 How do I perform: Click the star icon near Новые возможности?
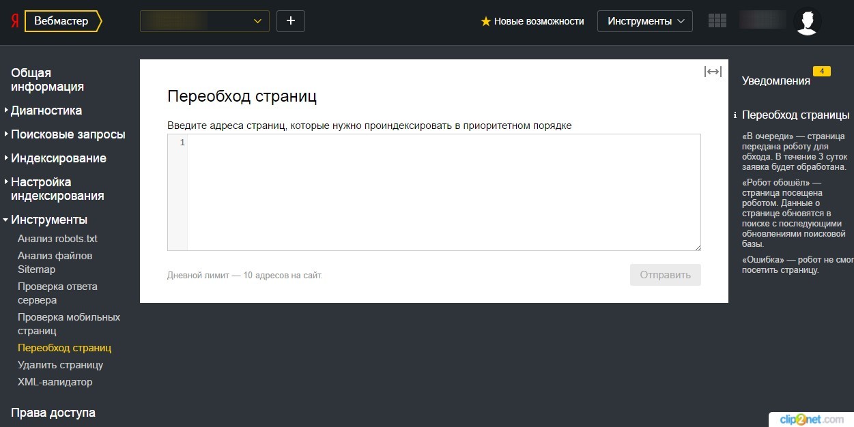(486, 22)
